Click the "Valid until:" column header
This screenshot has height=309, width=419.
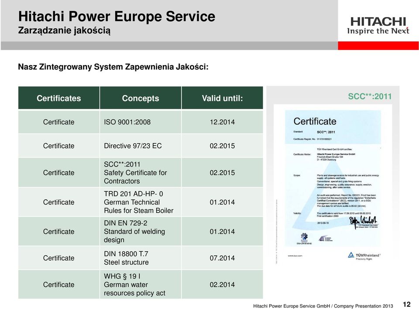(x=222, y=98)
